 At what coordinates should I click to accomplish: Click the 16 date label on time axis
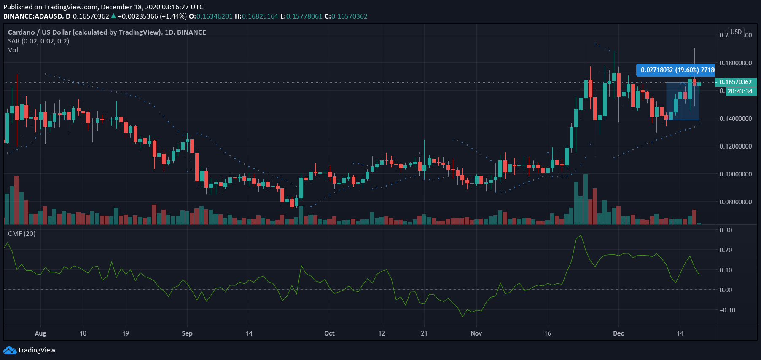click(548, 333)
